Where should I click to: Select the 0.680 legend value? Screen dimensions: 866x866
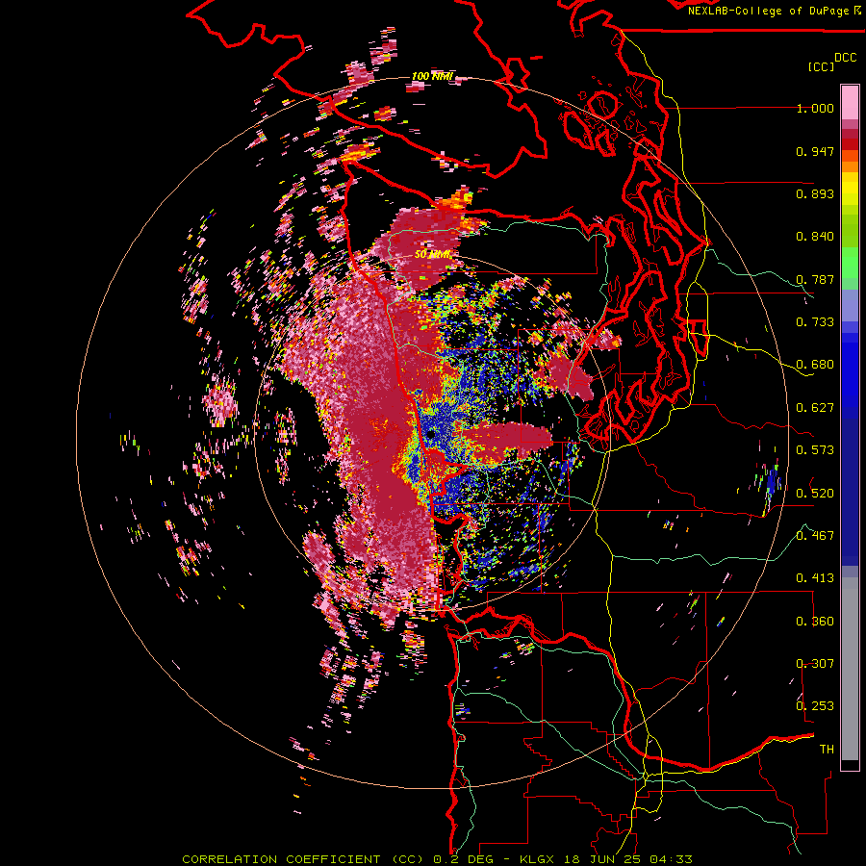pos(815,365)
